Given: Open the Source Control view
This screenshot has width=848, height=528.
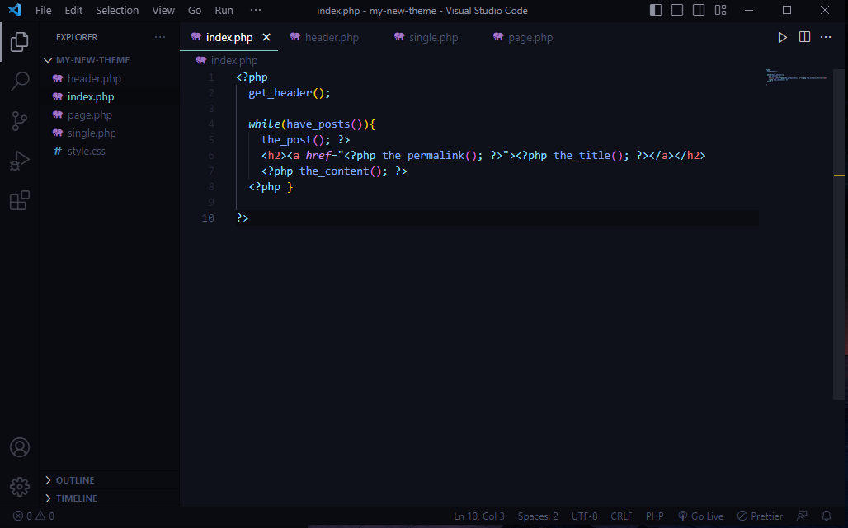Looking at the screenshot, I should pyautogui.click(x=20, y=121).
